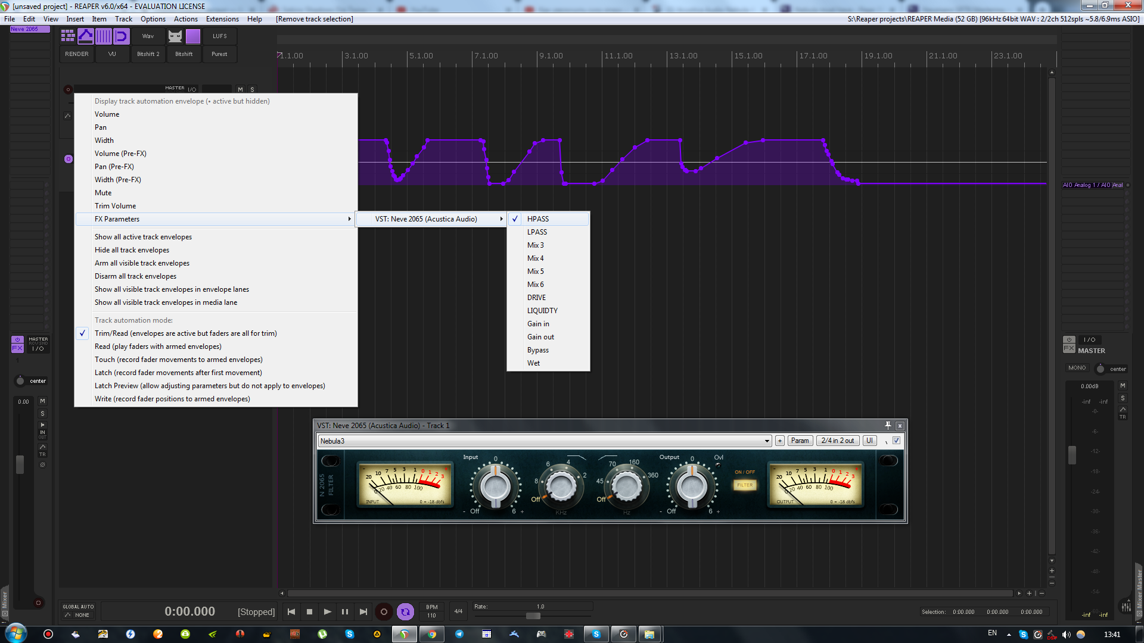Screen dimensions: 1144x643
Task: Pin the Neve 2065 plugin window
Action: point(888,426)
